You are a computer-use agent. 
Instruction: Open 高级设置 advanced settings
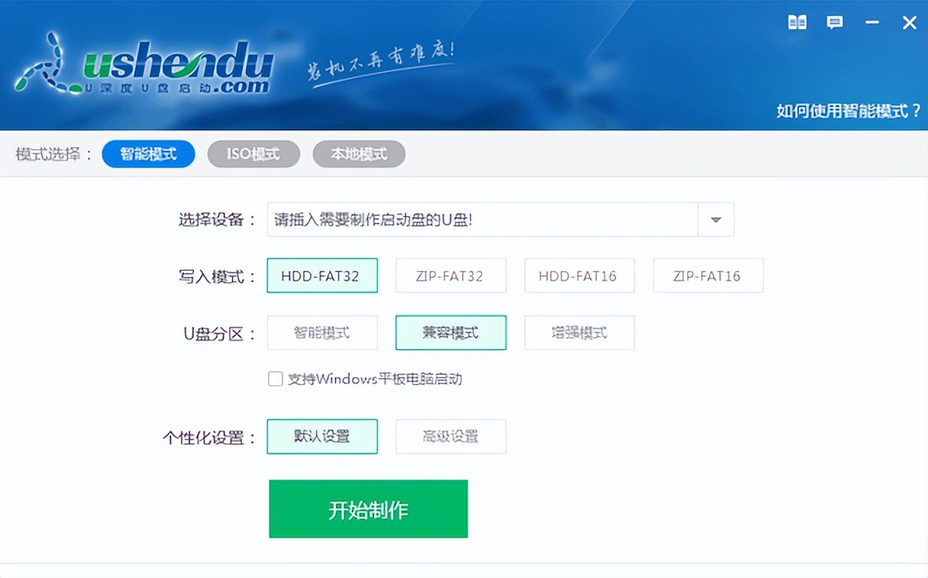tap(450, 436)
